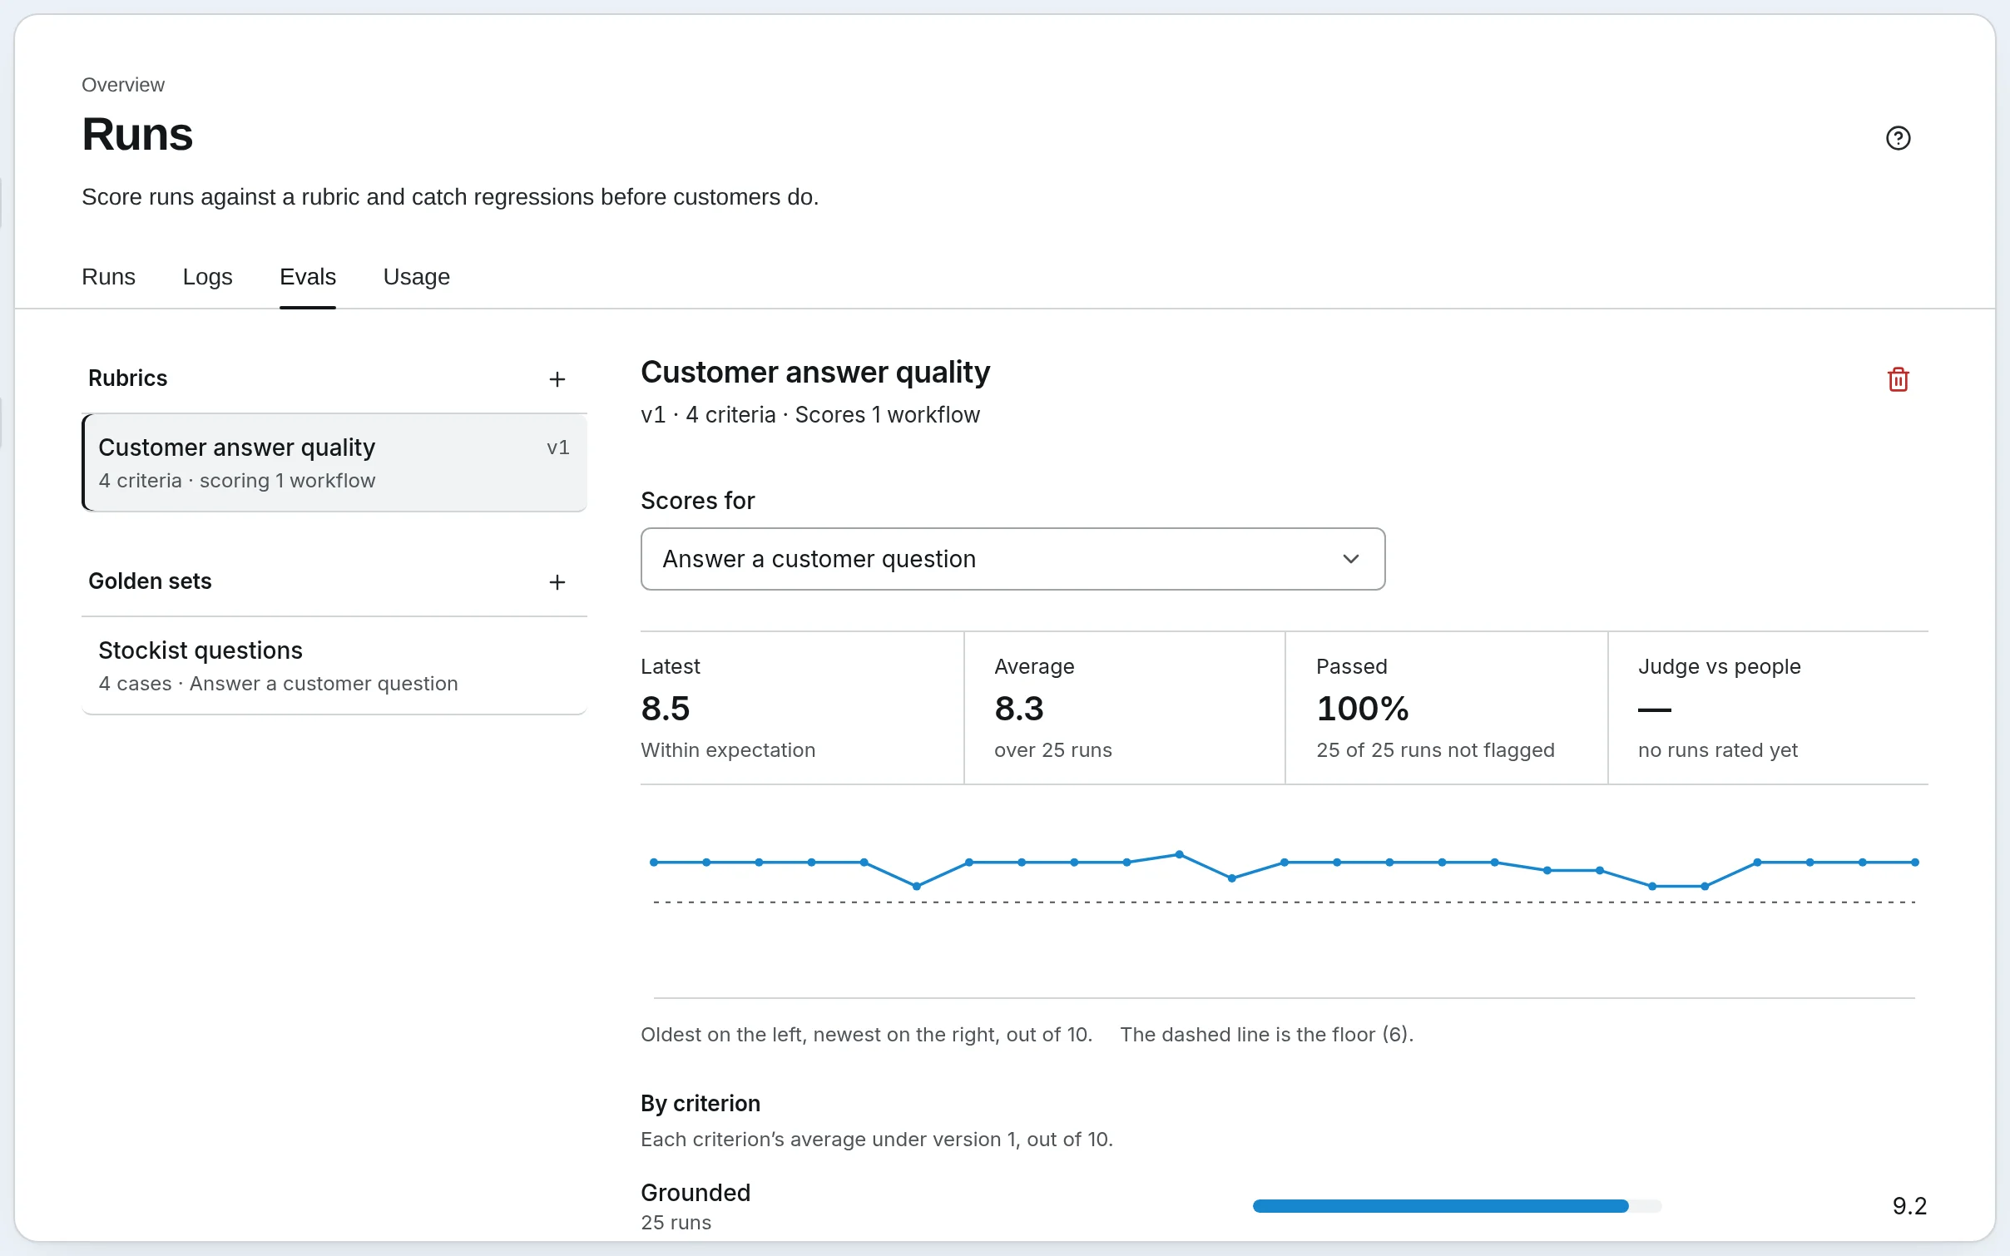Click the dashed floor line caption
Screen dimensions: 2010x1256
pos(1266,1035)
